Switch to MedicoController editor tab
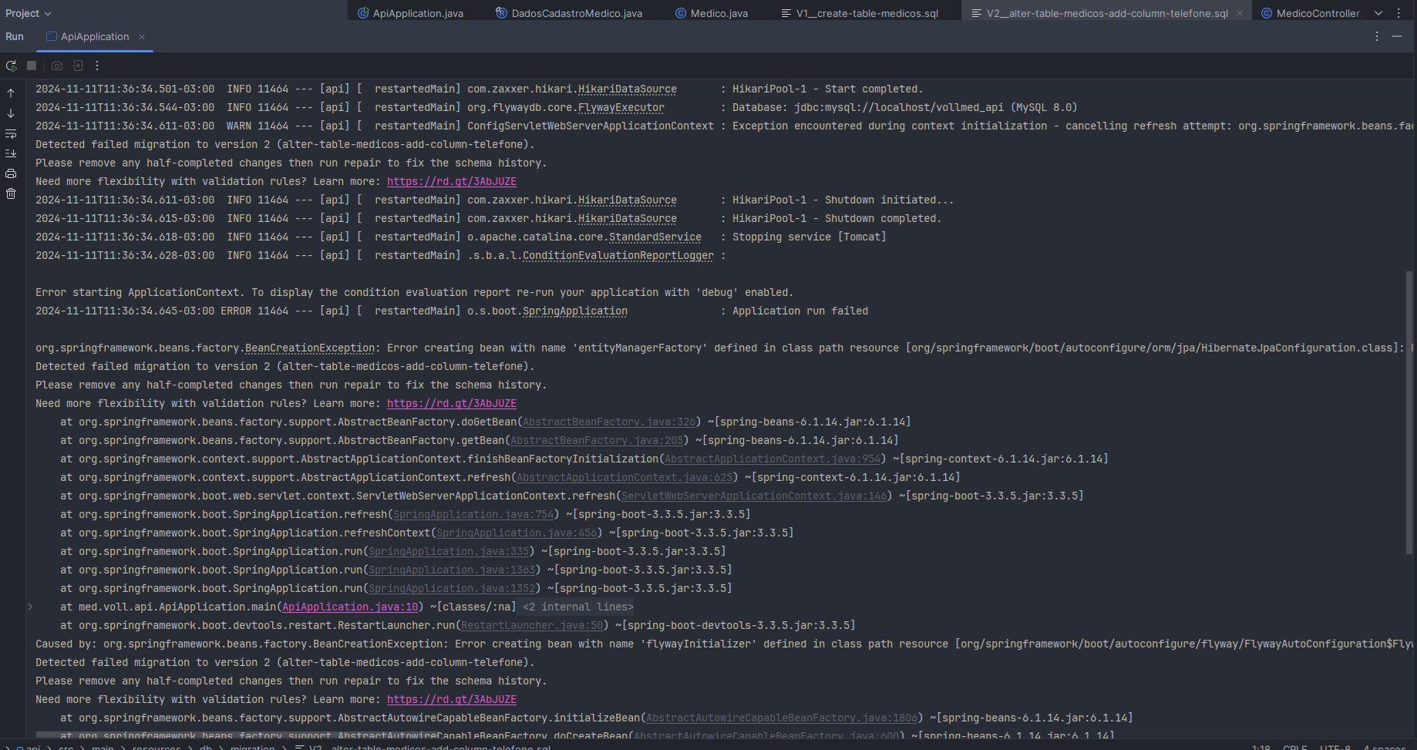The image size is (1417, 750). click(x=1311, y=13)
